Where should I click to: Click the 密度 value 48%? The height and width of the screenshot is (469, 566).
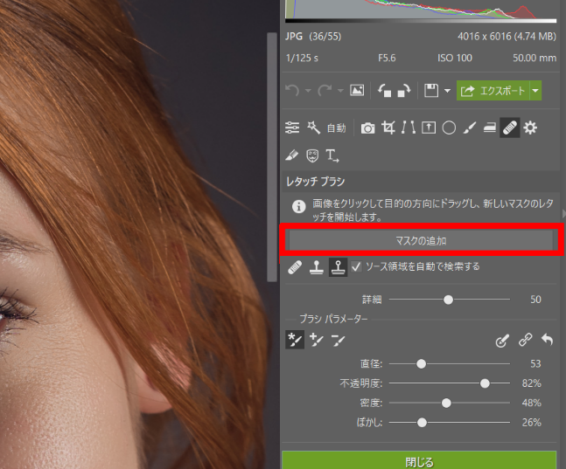(532, 403)
